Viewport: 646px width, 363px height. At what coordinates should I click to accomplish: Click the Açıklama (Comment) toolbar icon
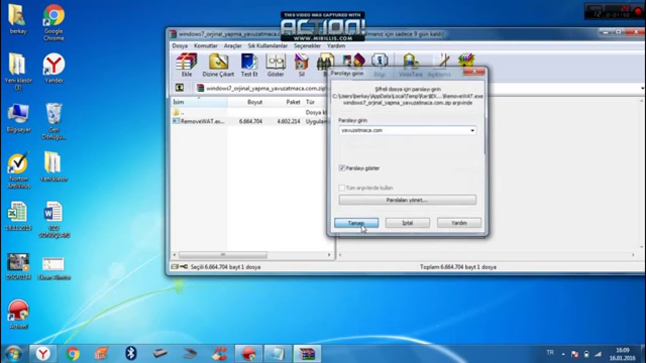coord(439,65)
